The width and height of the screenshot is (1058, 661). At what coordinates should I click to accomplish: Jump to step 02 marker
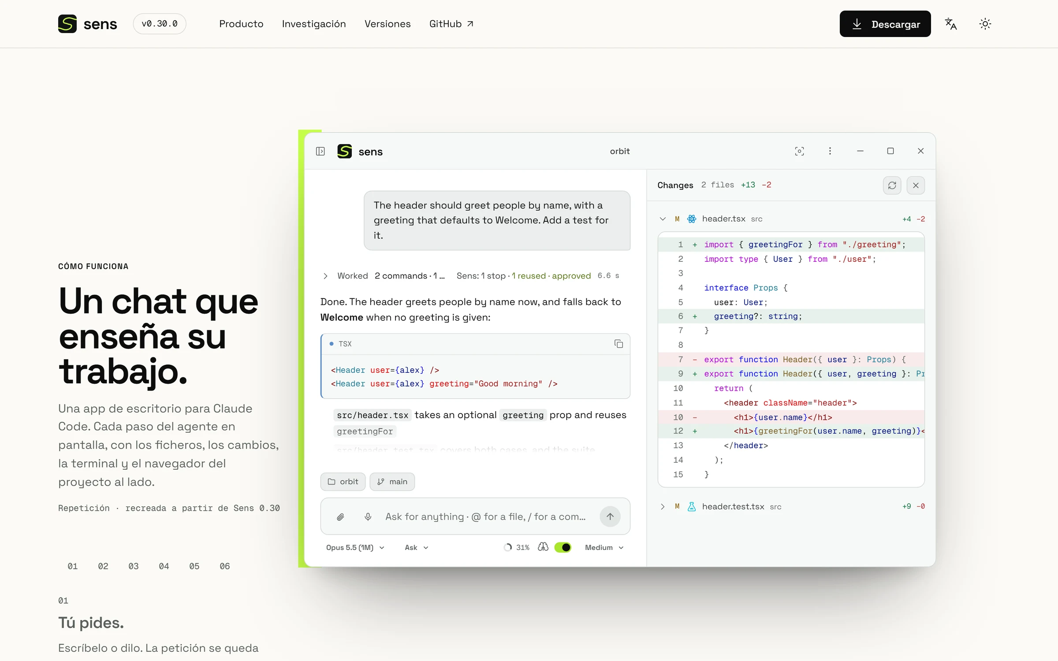tap(103, 566)
